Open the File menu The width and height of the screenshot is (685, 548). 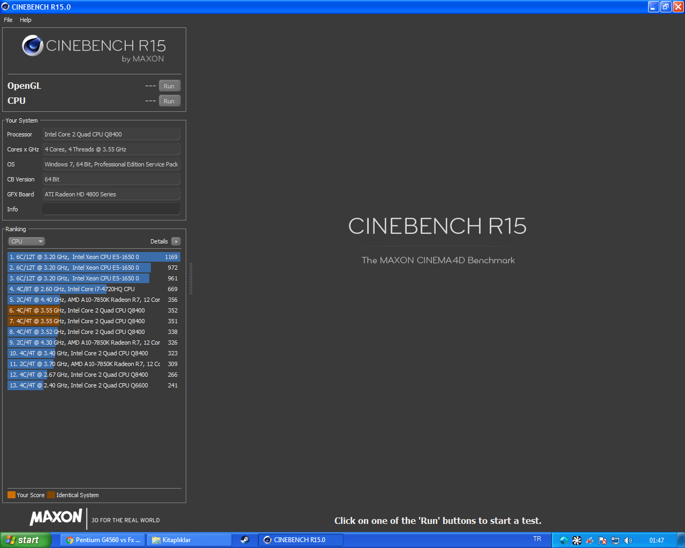point(8,20)
